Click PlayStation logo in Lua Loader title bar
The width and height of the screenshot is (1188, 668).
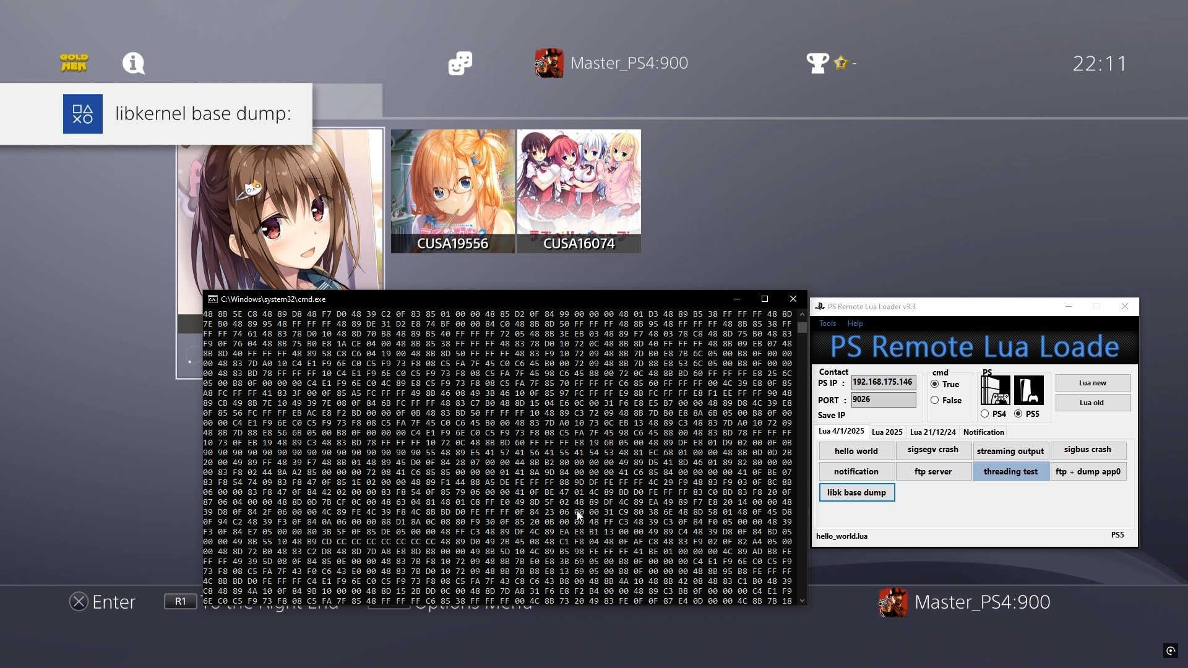click(x=820, y=306)
